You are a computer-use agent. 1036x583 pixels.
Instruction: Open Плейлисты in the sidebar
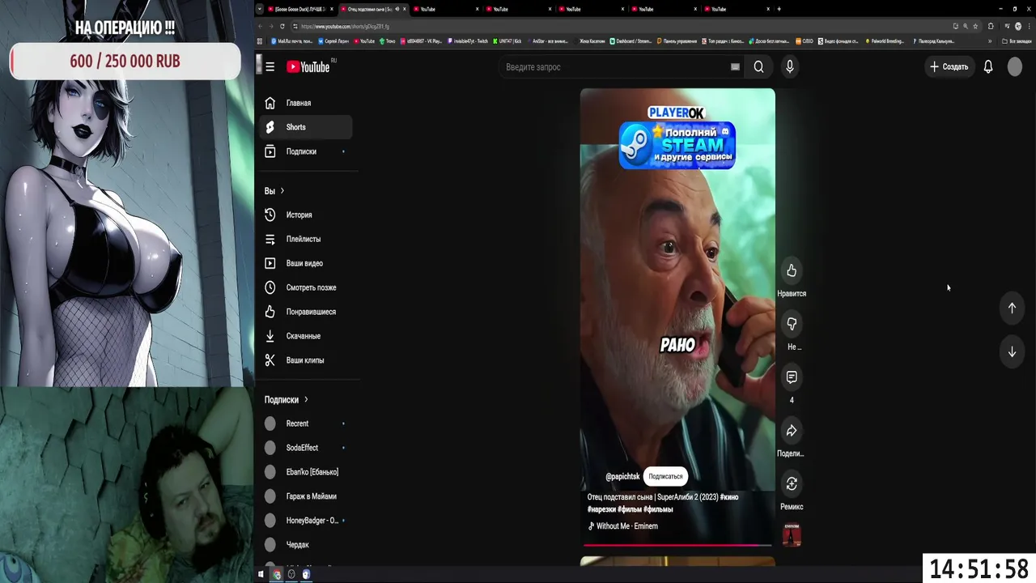[x=306, y=239]
